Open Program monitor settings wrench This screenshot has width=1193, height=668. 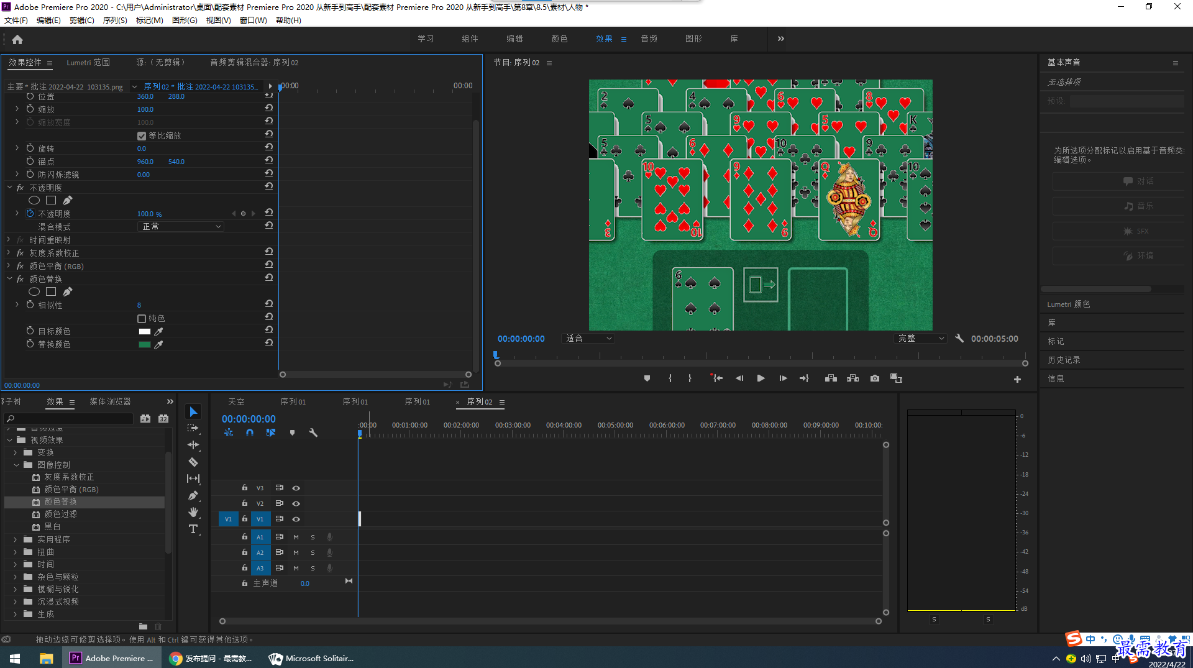pos(959,339)
